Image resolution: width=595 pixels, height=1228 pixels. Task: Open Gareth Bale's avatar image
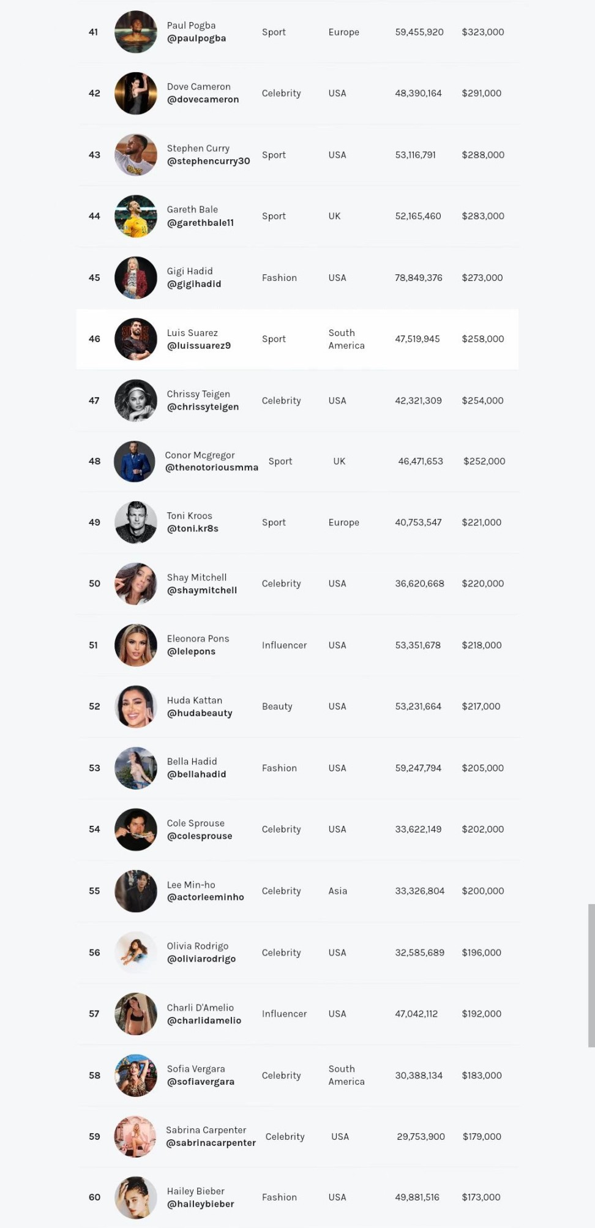[x=135, y=216]
